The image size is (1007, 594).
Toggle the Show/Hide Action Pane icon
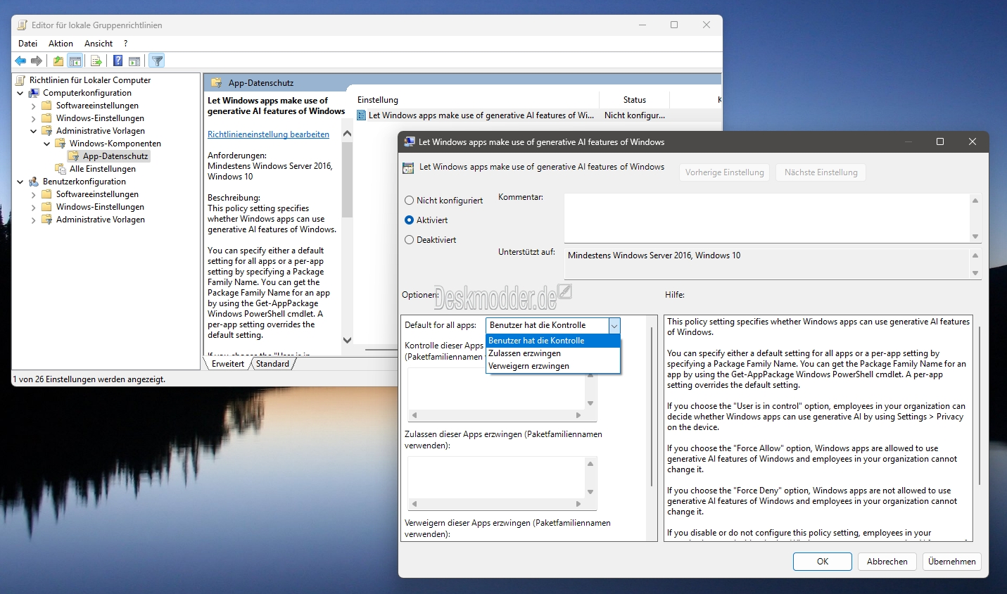[134, 61]
